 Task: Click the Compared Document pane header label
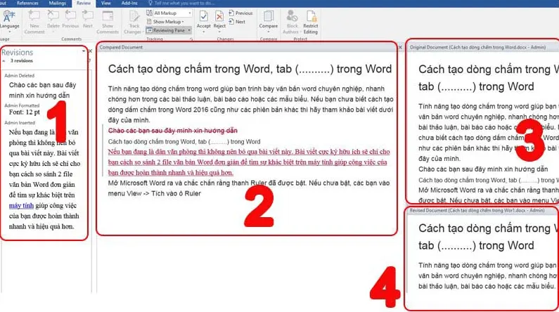point(121,47)
